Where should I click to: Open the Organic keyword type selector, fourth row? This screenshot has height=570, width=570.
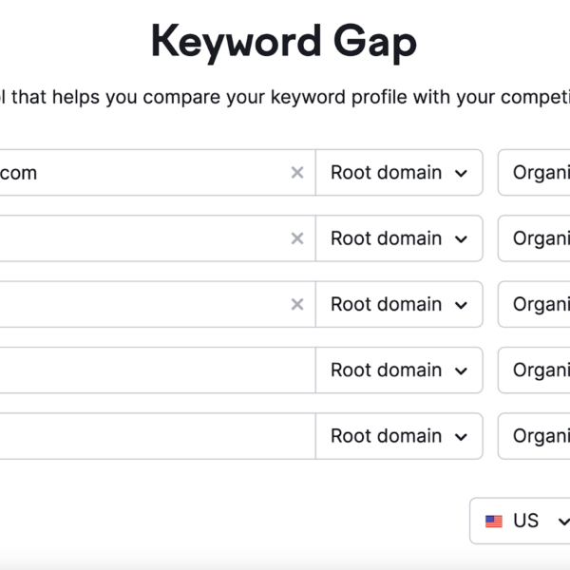point(534,370)
